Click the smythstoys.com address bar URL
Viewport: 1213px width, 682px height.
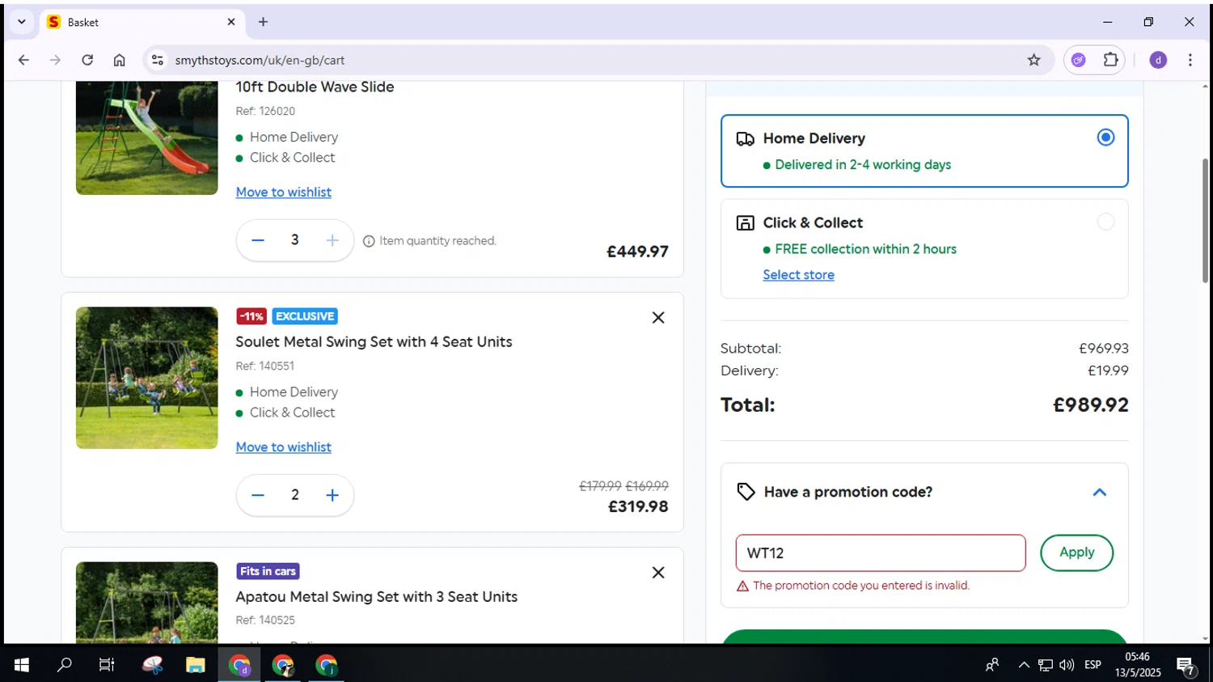(260, 60)
